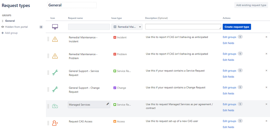Screen dimensions: 270x131
Task: Delete the Request CAS Access row
Action: click(x=266, y=121)
